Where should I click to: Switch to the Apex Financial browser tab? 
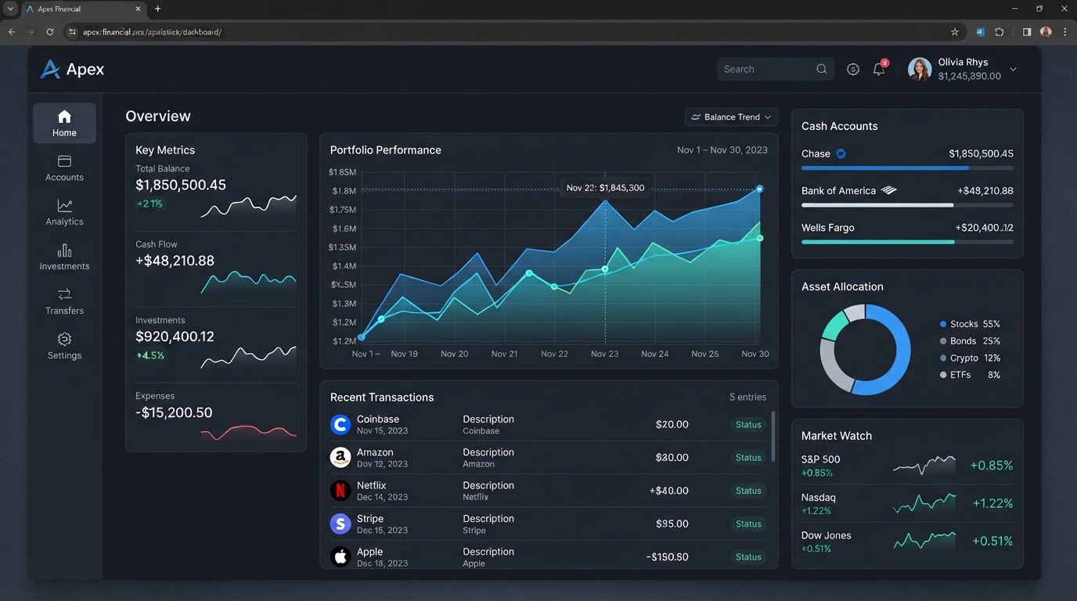pyautogui.click(x=82, y=9)
